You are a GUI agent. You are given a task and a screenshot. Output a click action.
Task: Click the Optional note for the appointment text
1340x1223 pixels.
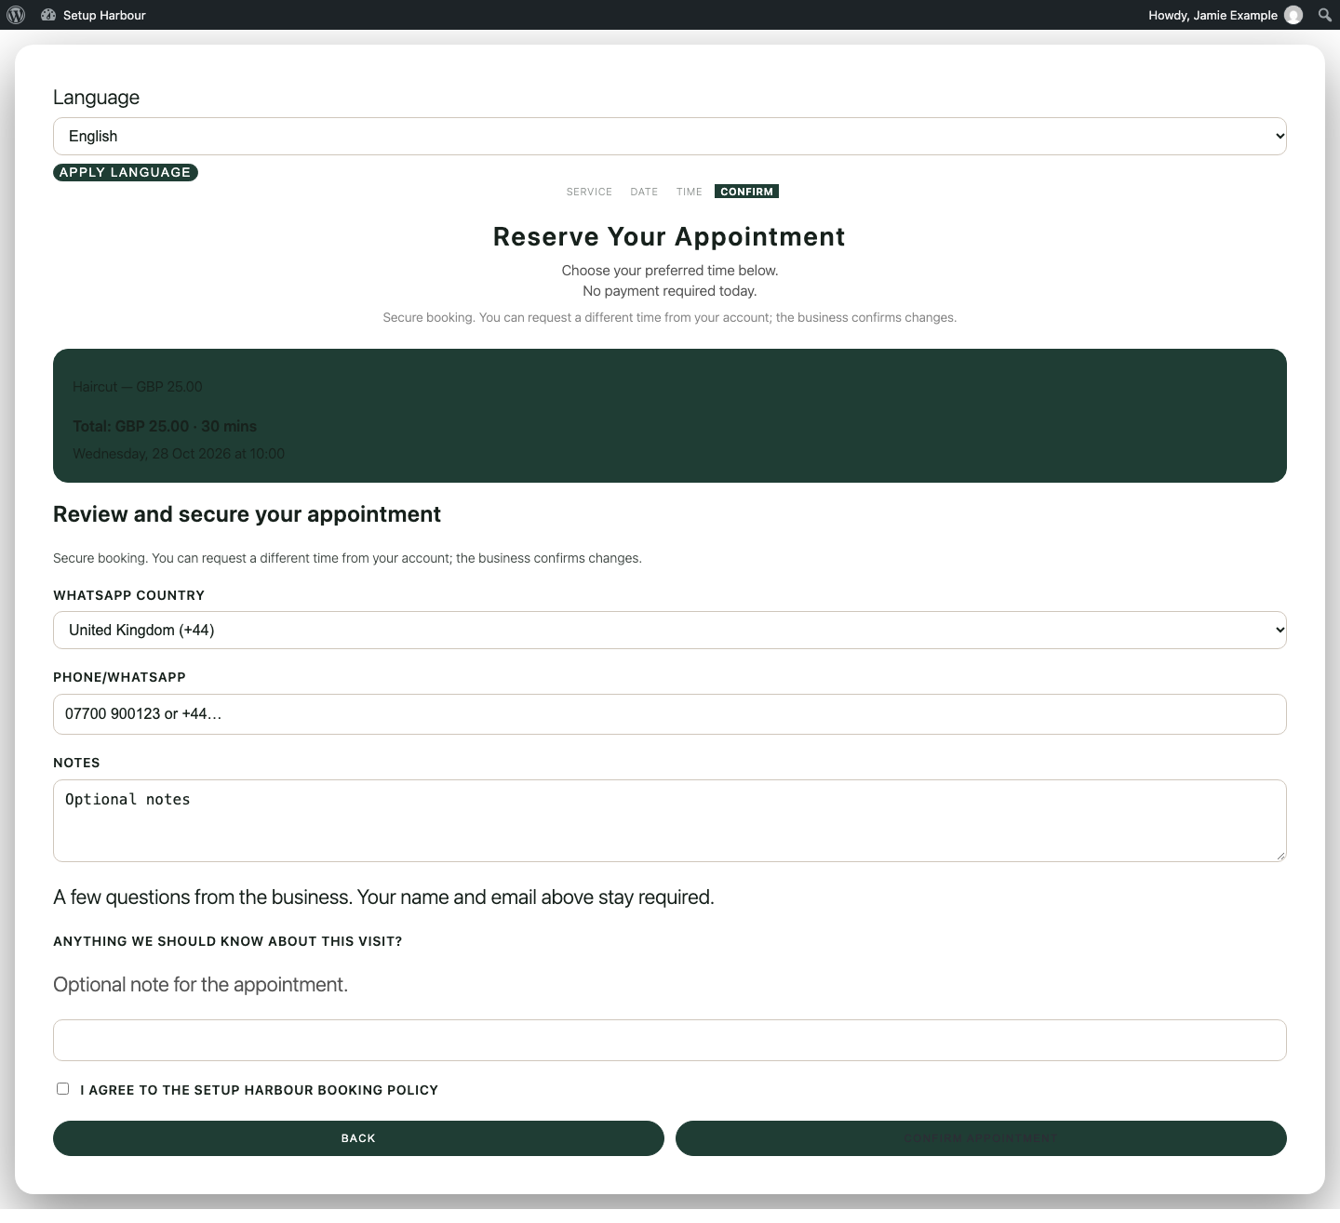pyautogui.click(x=200, y=985)
